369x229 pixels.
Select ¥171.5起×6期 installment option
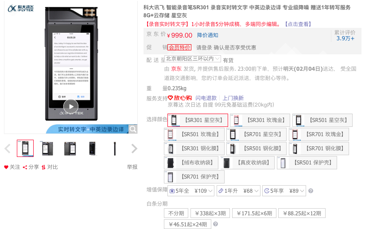click(x=254, y=213)
